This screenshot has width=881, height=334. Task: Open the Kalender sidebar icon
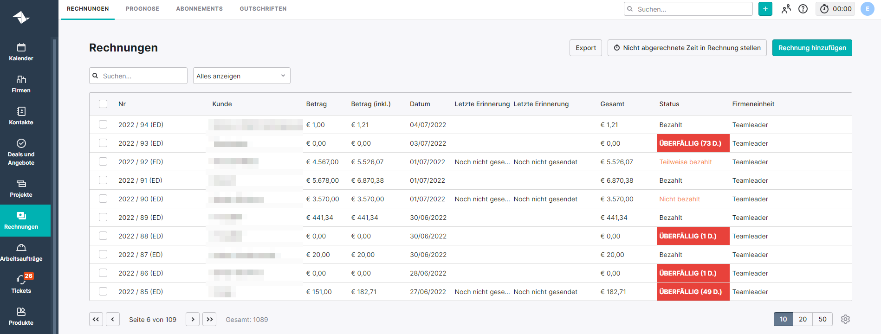point(21,52)
